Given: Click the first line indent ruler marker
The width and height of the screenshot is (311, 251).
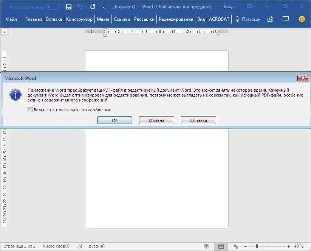Looking at the screenshot, I should [105, 30].
